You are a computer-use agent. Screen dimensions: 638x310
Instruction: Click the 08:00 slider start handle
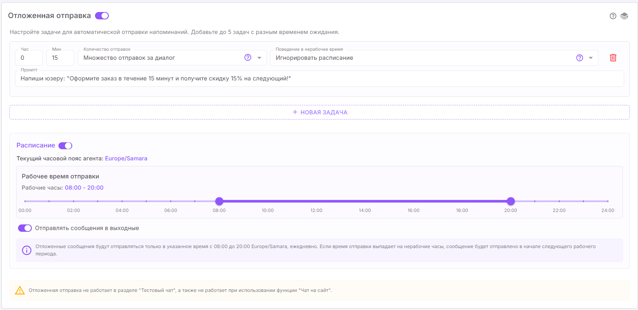[x=219, y=201]
